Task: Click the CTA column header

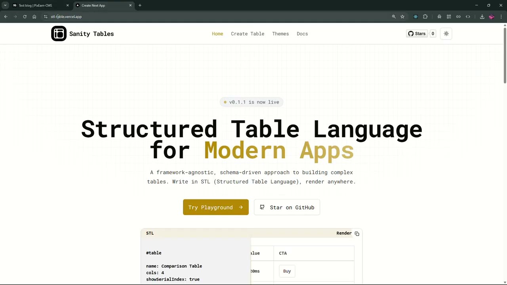Action: 283,253
